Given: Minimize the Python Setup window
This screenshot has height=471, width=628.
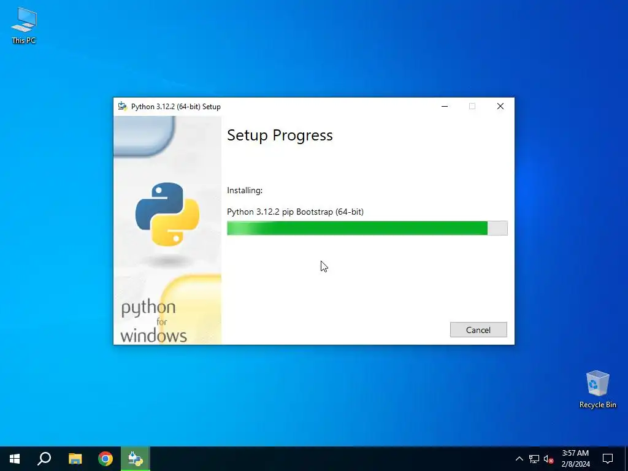Looking at the screenshot, I should (x=445, y=107).
